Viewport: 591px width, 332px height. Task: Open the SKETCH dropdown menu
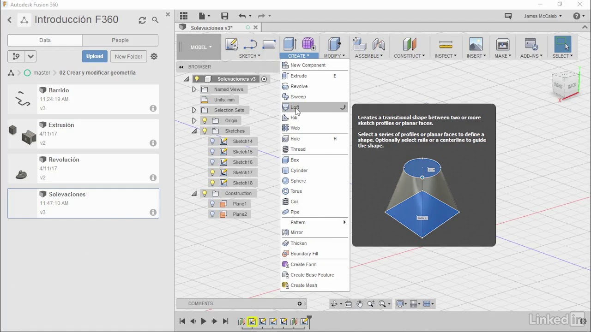[x=249, y=56]
